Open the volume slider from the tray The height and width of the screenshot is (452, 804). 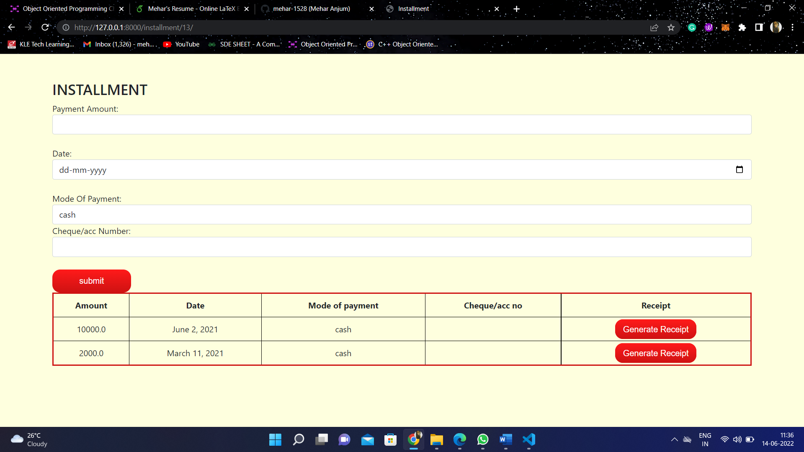[737, 439]
